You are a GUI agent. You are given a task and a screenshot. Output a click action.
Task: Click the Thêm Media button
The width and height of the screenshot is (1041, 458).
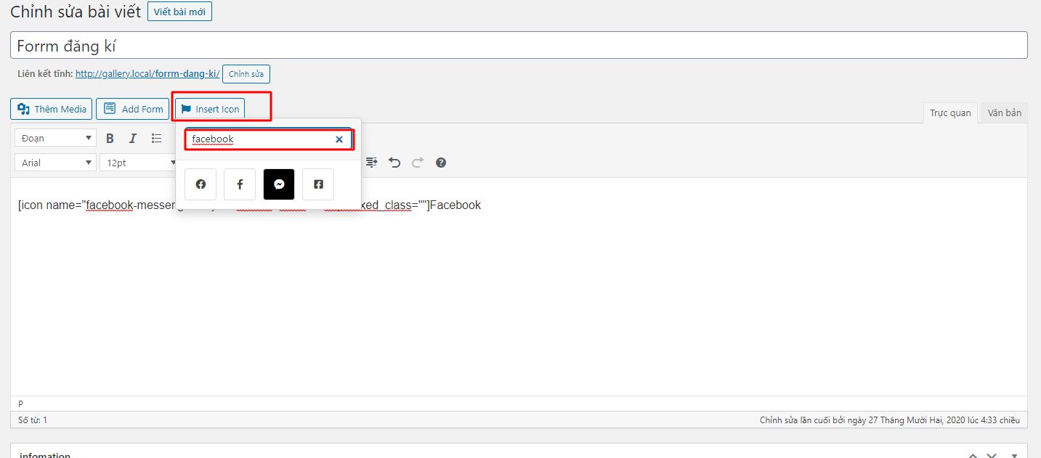(52, 109)
